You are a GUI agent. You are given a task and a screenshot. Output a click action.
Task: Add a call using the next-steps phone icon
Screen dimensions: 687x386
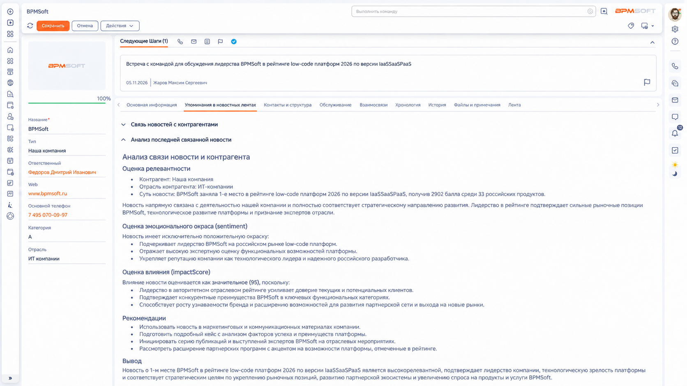(180, 41)
